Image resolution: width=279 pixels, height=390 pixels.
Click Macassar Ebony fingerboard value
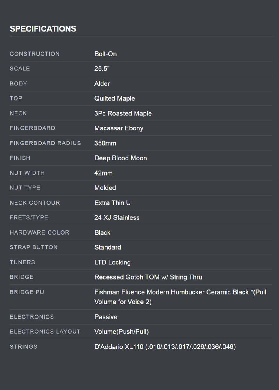point(119,128)
